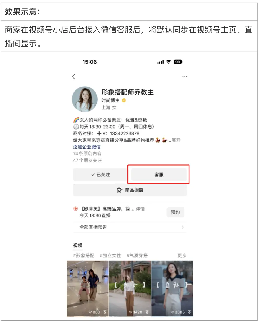Tap the Wi-Fi icon in status bar
This screenshot has height=323, width=260.
tap(169, 62)
